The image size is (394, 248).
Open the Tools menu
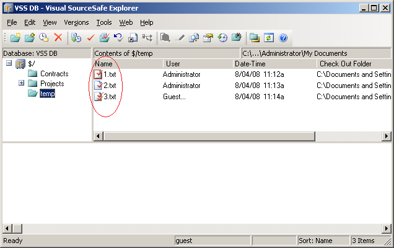click(104, 22)
